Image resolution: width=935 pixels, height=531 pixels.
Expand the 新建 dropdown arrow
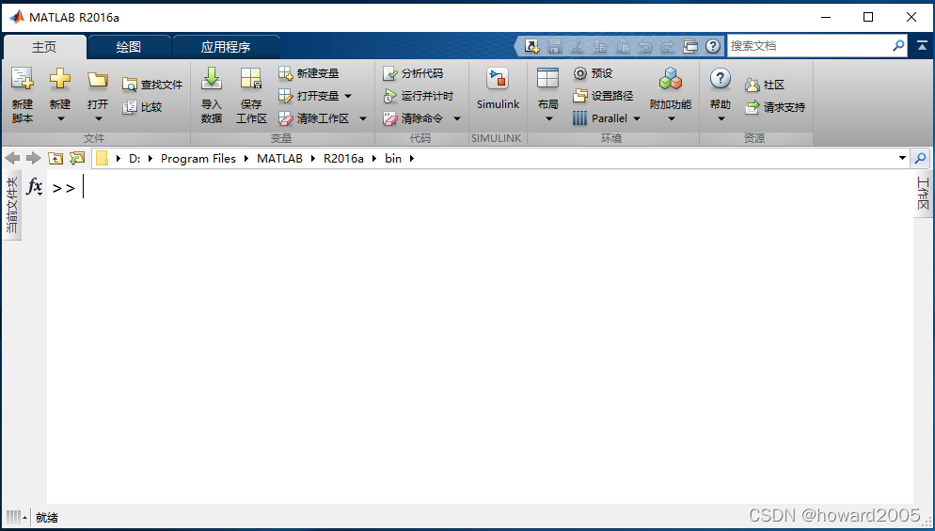pyautogui.click(x=60, y=118)
